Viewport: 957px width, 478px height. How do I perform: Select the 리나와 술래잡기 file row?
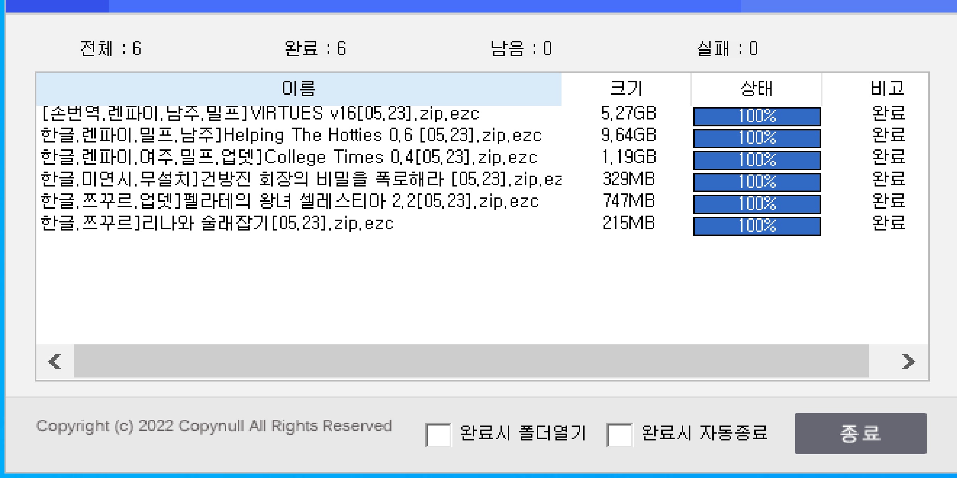[217, 223]
